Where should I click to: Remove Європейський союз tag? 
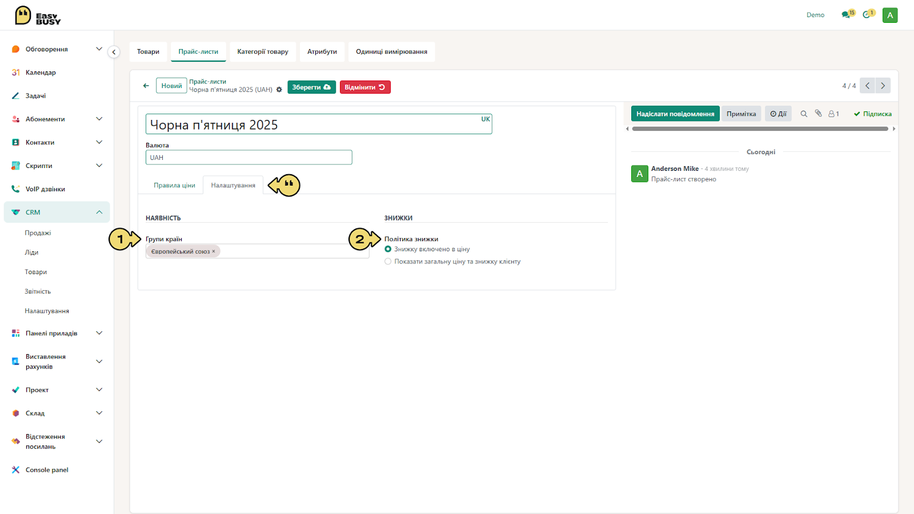click(214, 251)
